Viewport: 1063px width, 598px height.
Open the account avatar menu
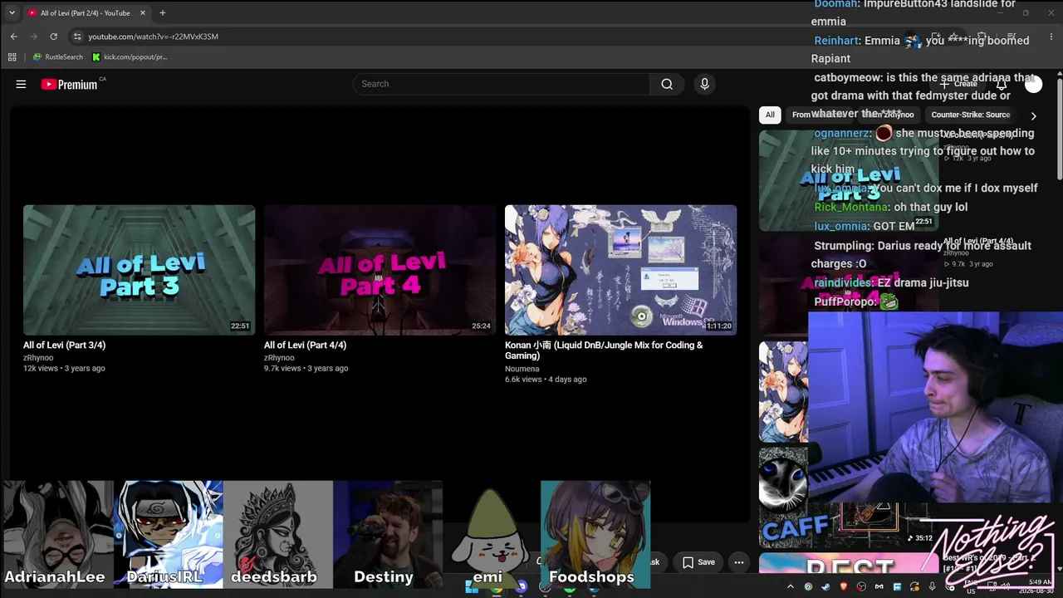click(1033, 84)
